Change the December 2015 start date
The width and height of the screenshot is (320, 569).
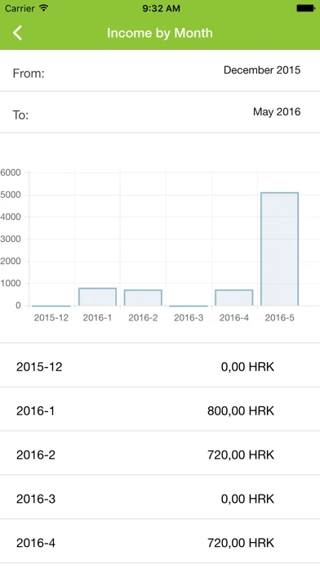pos(262,69)
